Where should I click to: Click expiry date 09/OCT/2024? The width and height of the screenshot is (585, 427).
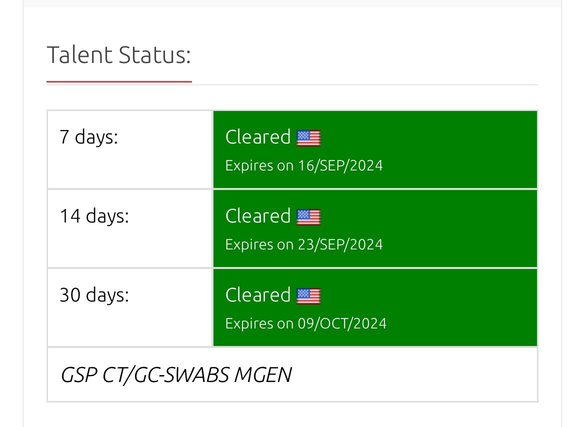click(341, 323)
